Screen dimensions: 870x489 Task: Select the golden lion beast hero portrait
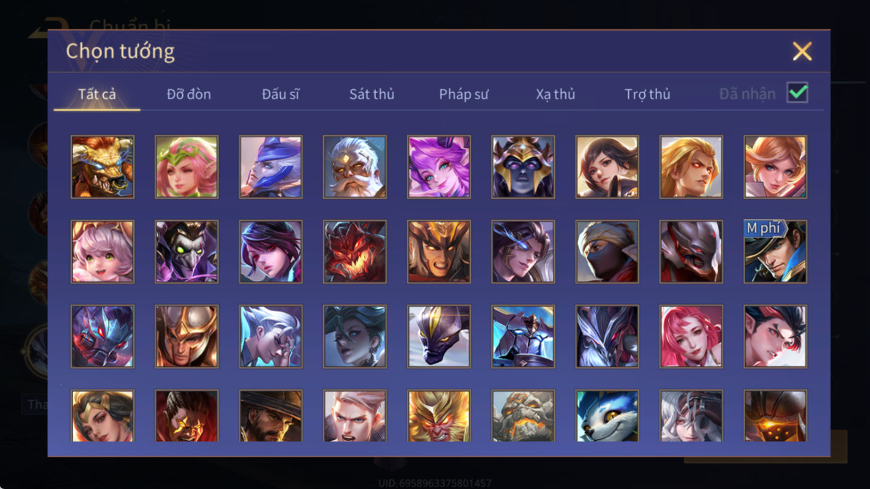point(103,167)
